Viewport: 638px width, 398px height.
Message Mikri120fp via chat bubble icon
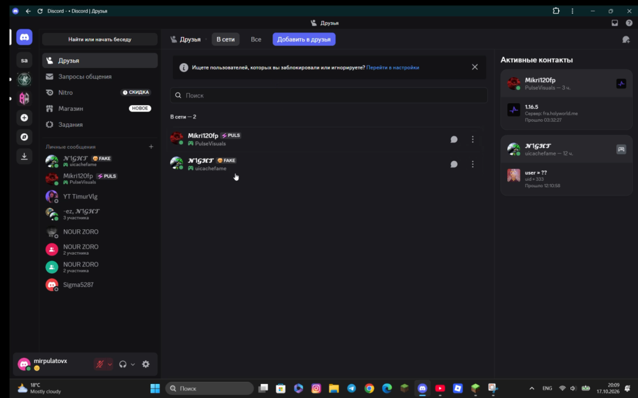pos(454,139)
